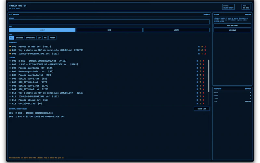Viewport: 260px width, 163px height.
Task: Filter by IMPORTANTE tag
Action: [x=31, y=38]
